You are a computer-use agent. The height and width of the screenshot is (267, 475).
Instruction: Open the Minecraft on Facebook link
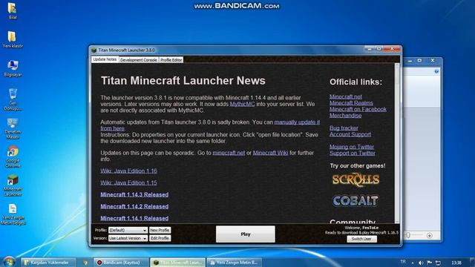[x=358, y=109]
